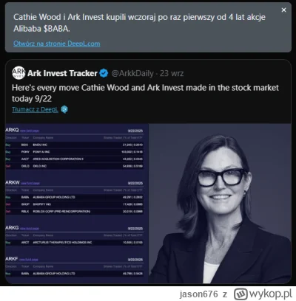Click the tweet text about moves today 9/22
This screenshot has height=301, width=296.
(x=145, y=93)
